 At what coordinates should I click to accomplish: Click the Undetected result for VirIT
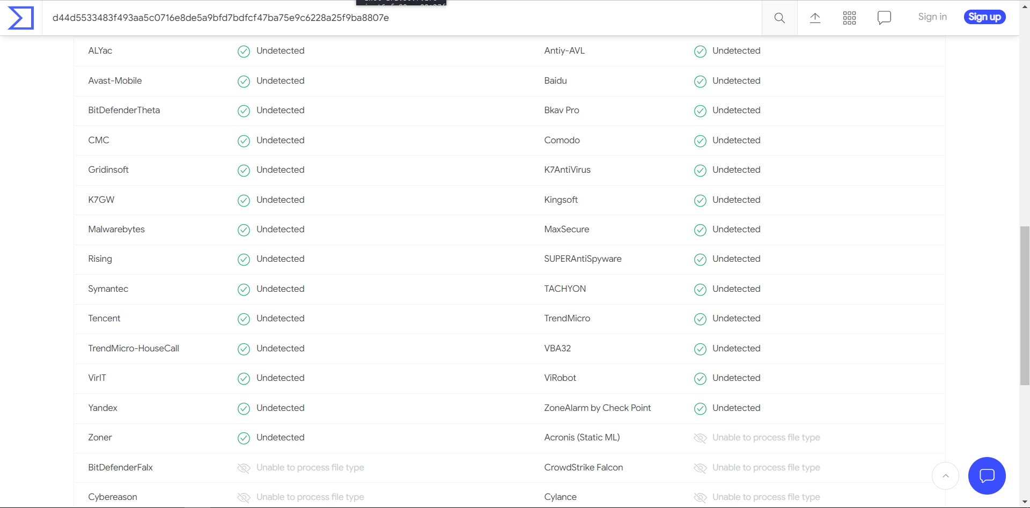click(281, 378)
